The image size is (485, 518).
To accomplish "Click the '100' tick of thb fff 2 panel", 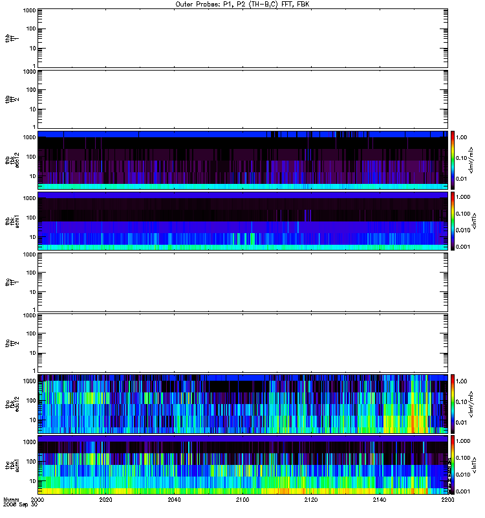I will tap(31, 90).
